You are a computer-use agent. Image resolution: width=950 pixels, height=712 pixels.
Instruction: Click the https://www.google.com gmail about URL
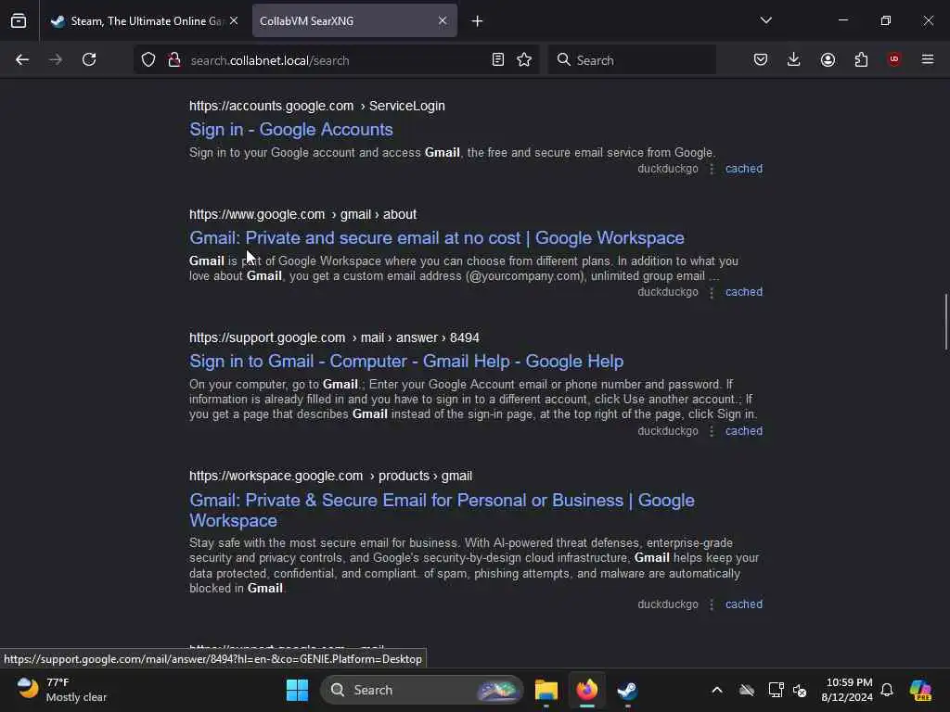[x=302, y=214]
